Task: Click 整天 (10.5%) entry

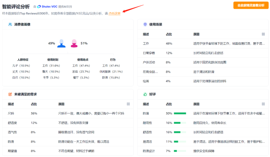Action: (51, 71)
